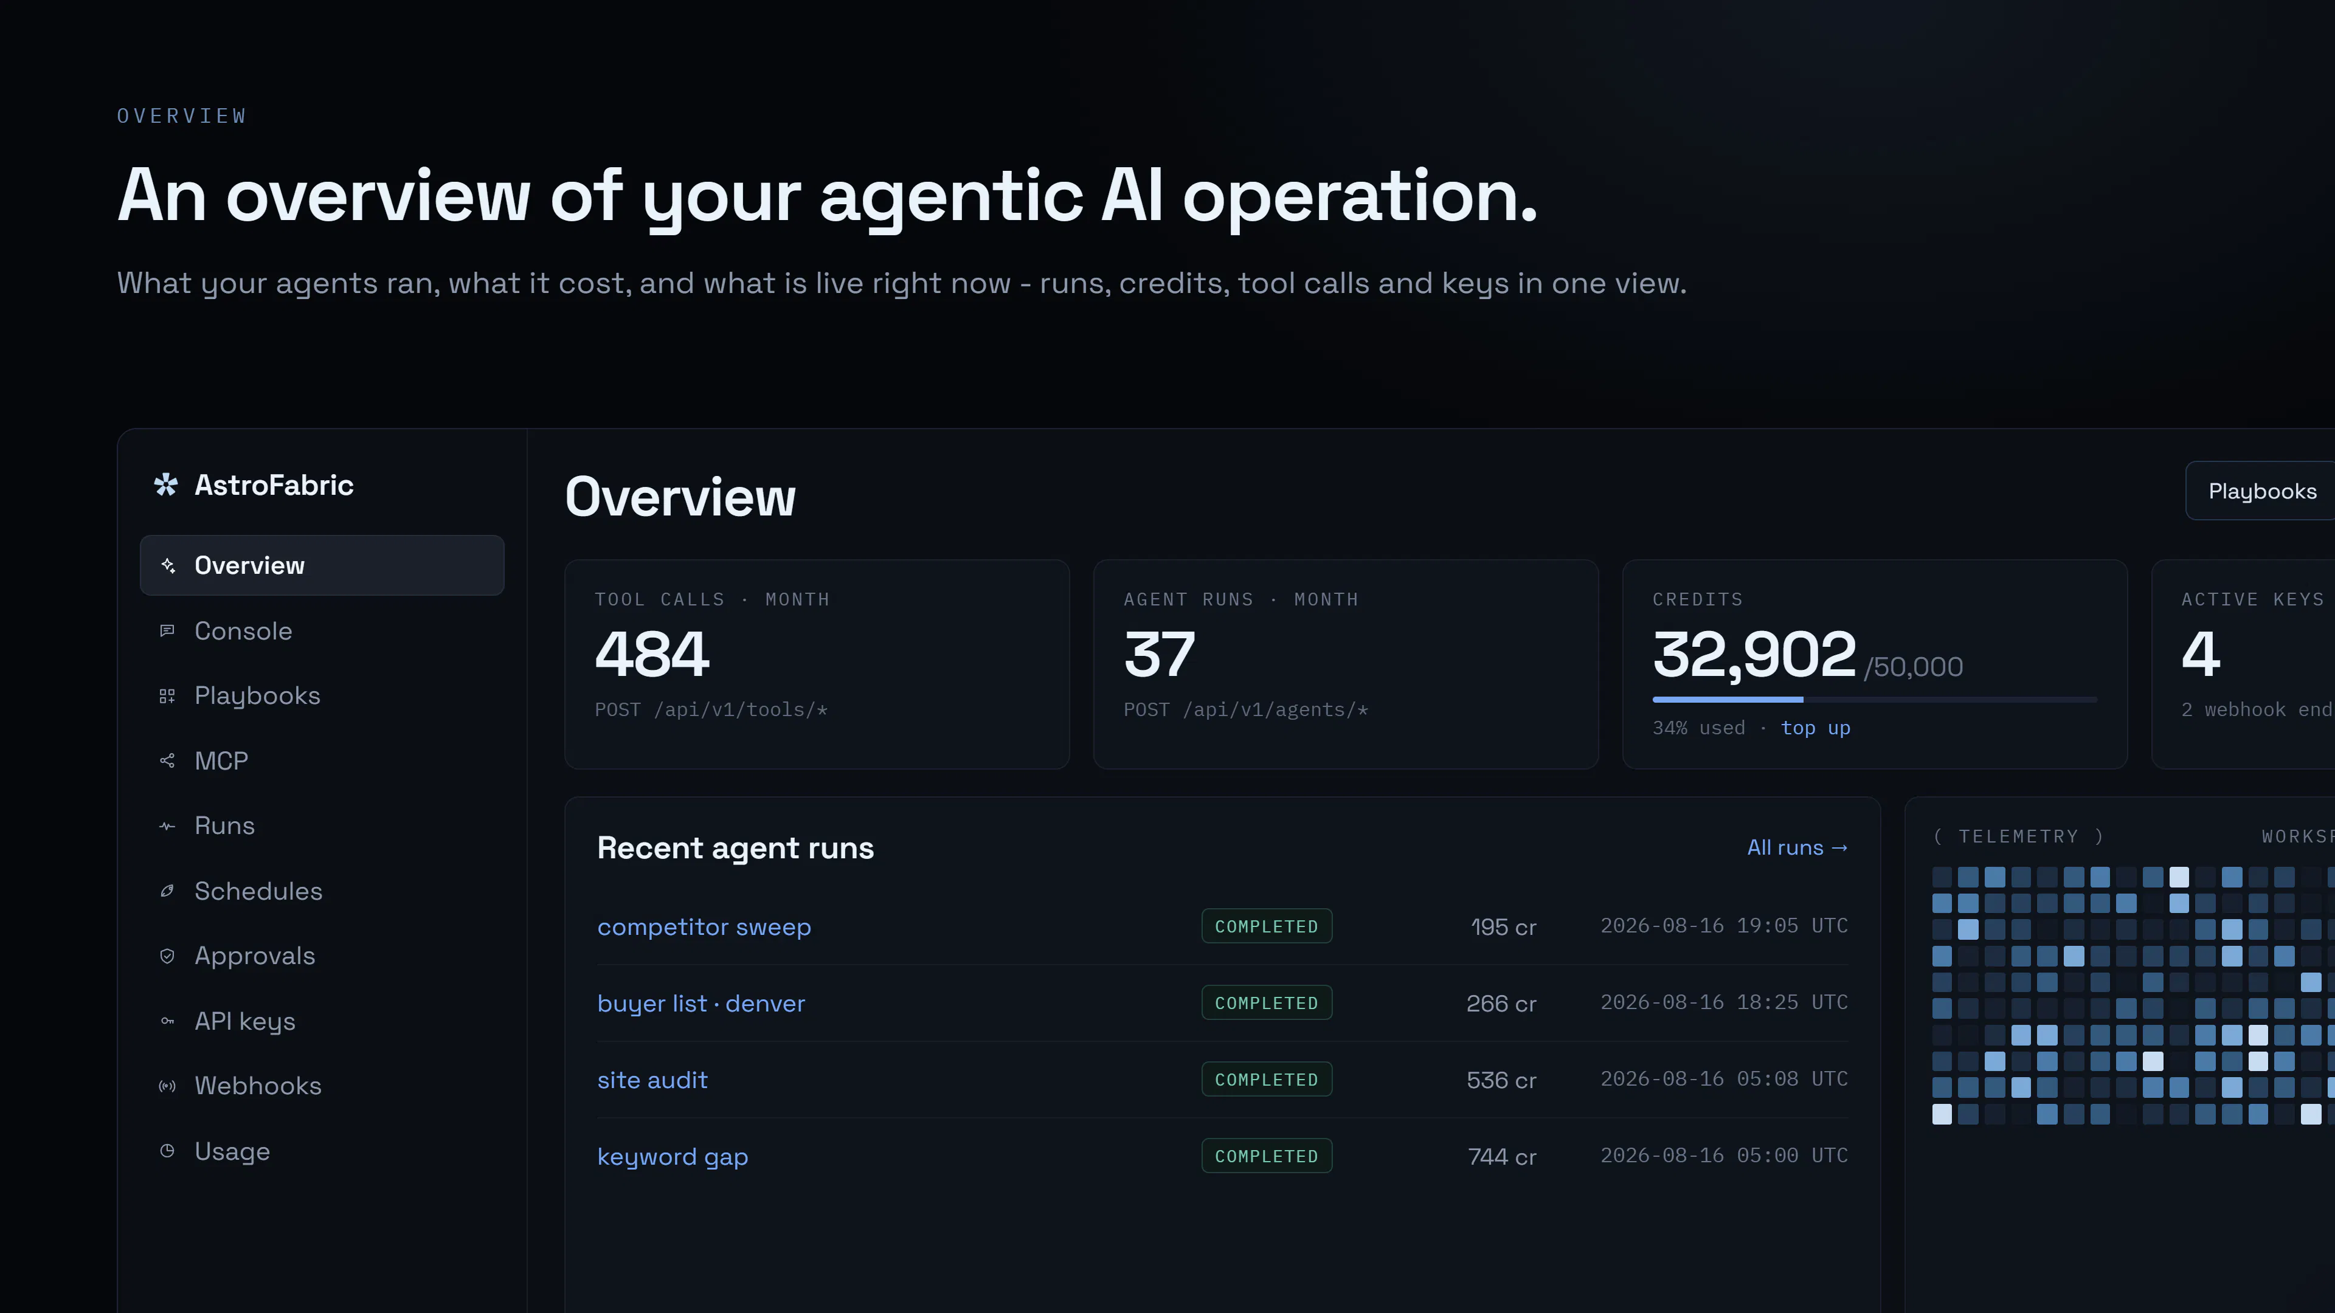Viewport: 2335px width, 1313px height.
Task: Click the Playbooks button at top right
Action: tap(2261, 491)
